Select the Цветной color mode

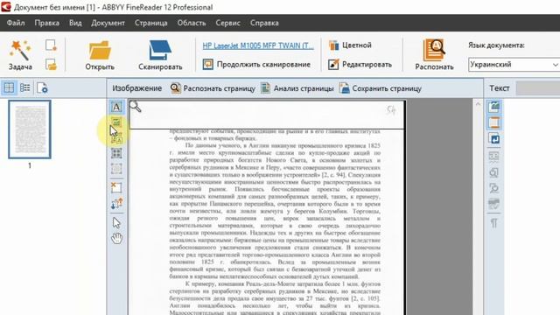[350, 45]
